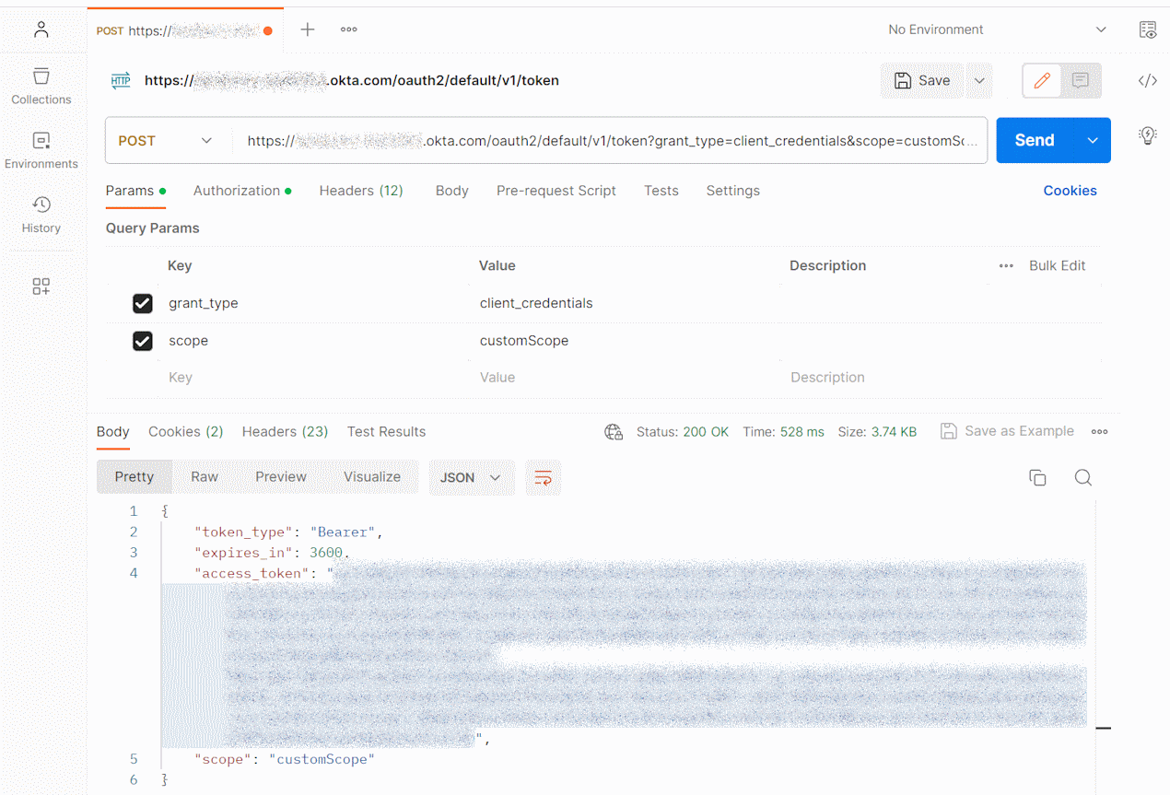Open the Collections sidebar panel
1170x795 pixels.
[x=41, y=87]
